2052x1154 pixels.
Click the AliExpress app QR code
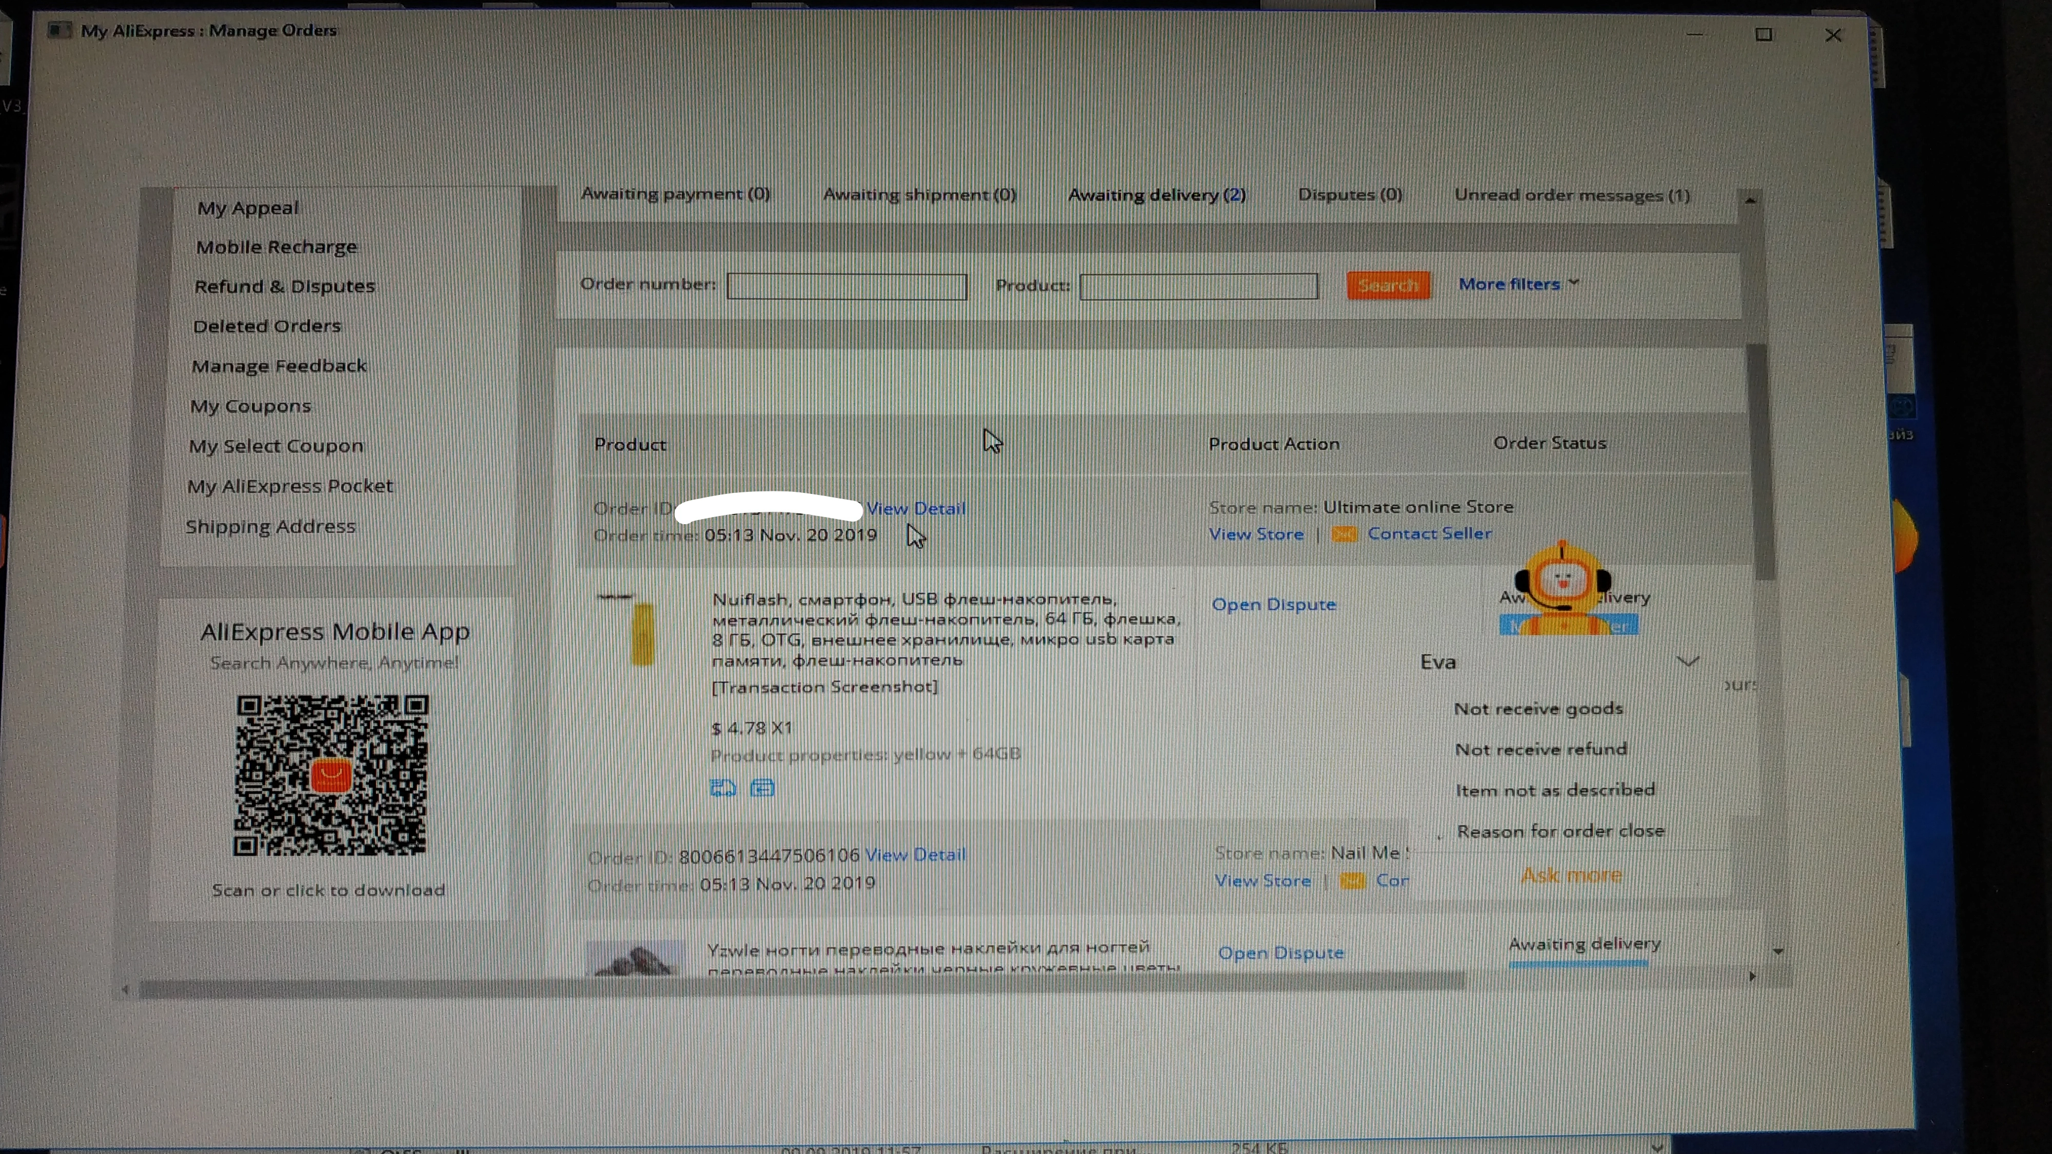[x=331, y=775]
